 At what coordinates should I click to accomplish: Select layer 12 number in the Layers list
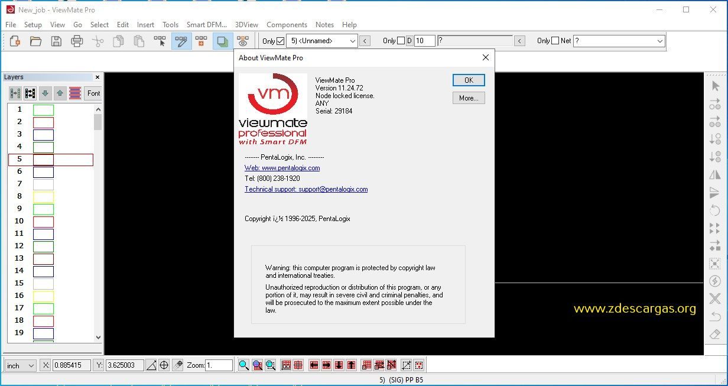point(19,246)
